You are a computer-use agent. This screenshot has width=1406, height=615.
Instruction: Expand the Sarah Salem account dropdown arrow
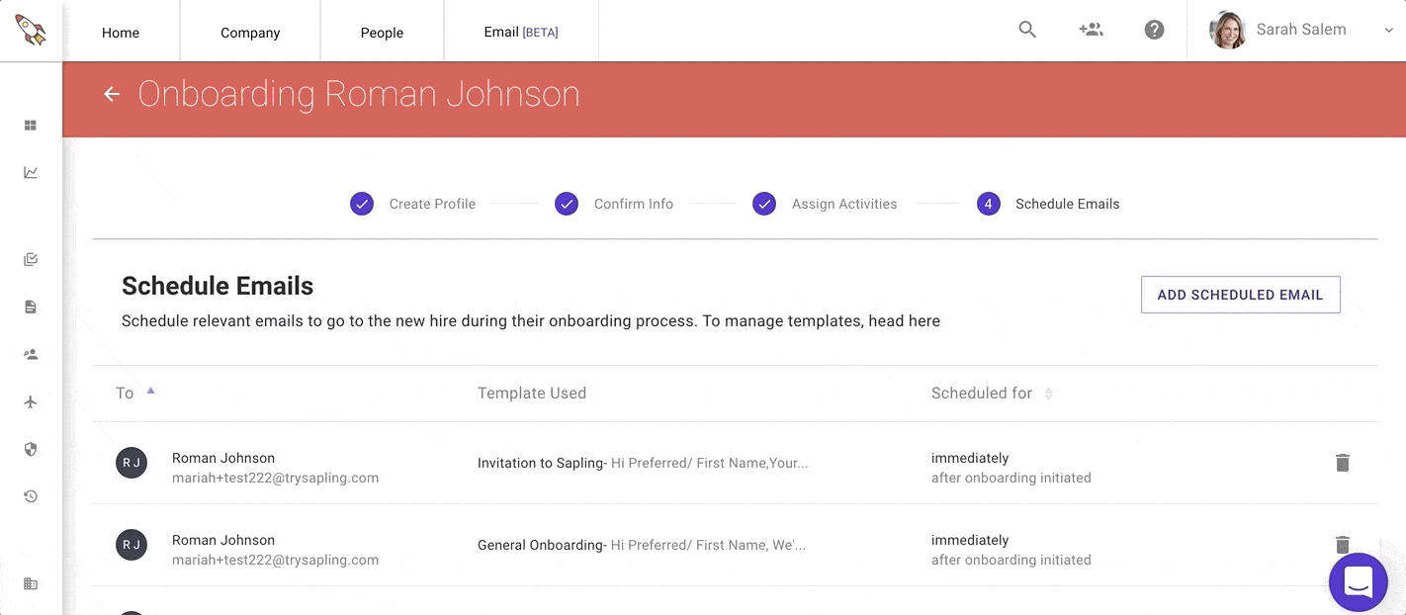coord(1388,31)
